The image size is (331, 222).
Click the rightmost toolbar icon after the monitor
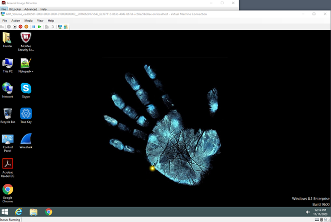(66, 27)
